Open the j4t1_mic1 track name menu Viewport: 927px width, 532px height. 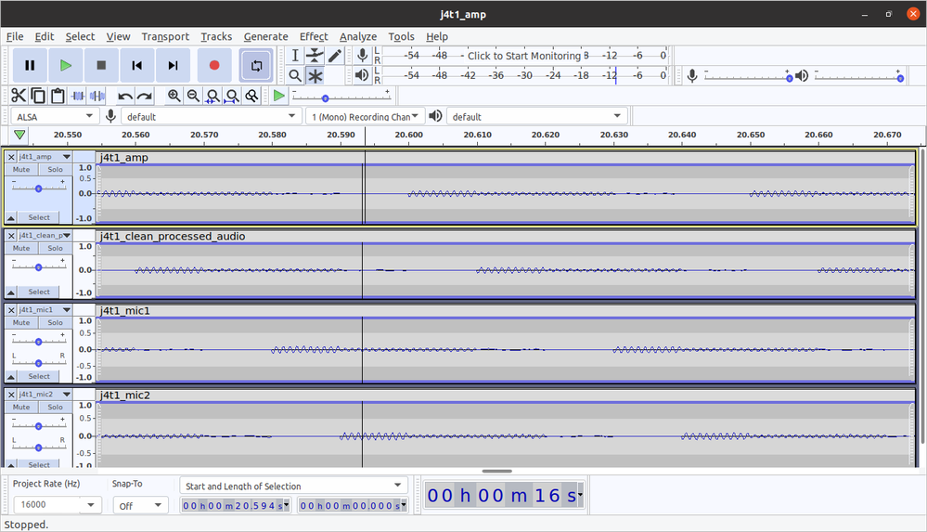[45, 309]
